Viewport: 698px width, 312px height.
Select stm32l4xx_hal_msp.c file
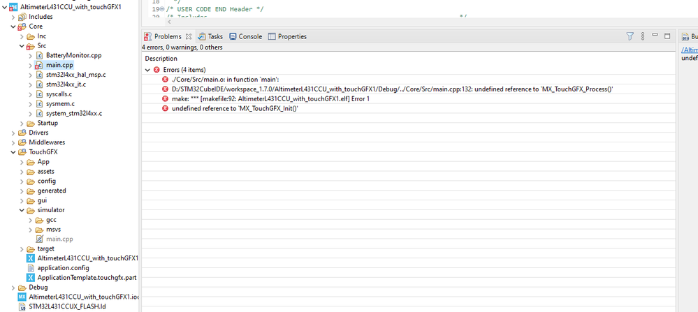tap(75, 75)
